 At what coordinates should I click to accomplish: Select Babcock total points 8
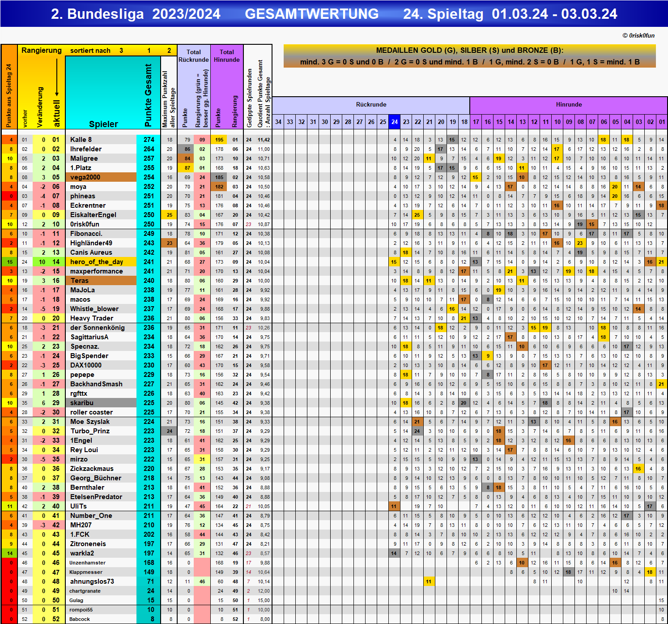click(x=149, y=619)
